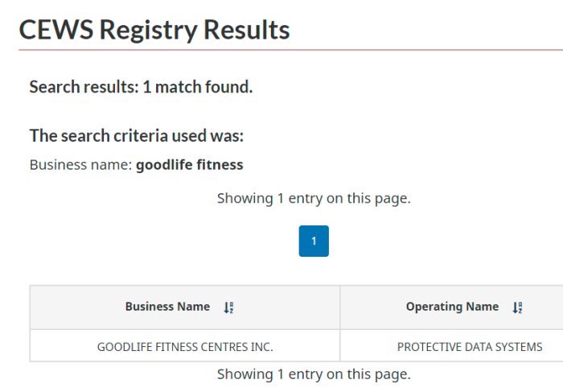Click the red divider line under the title

point(291,50)
